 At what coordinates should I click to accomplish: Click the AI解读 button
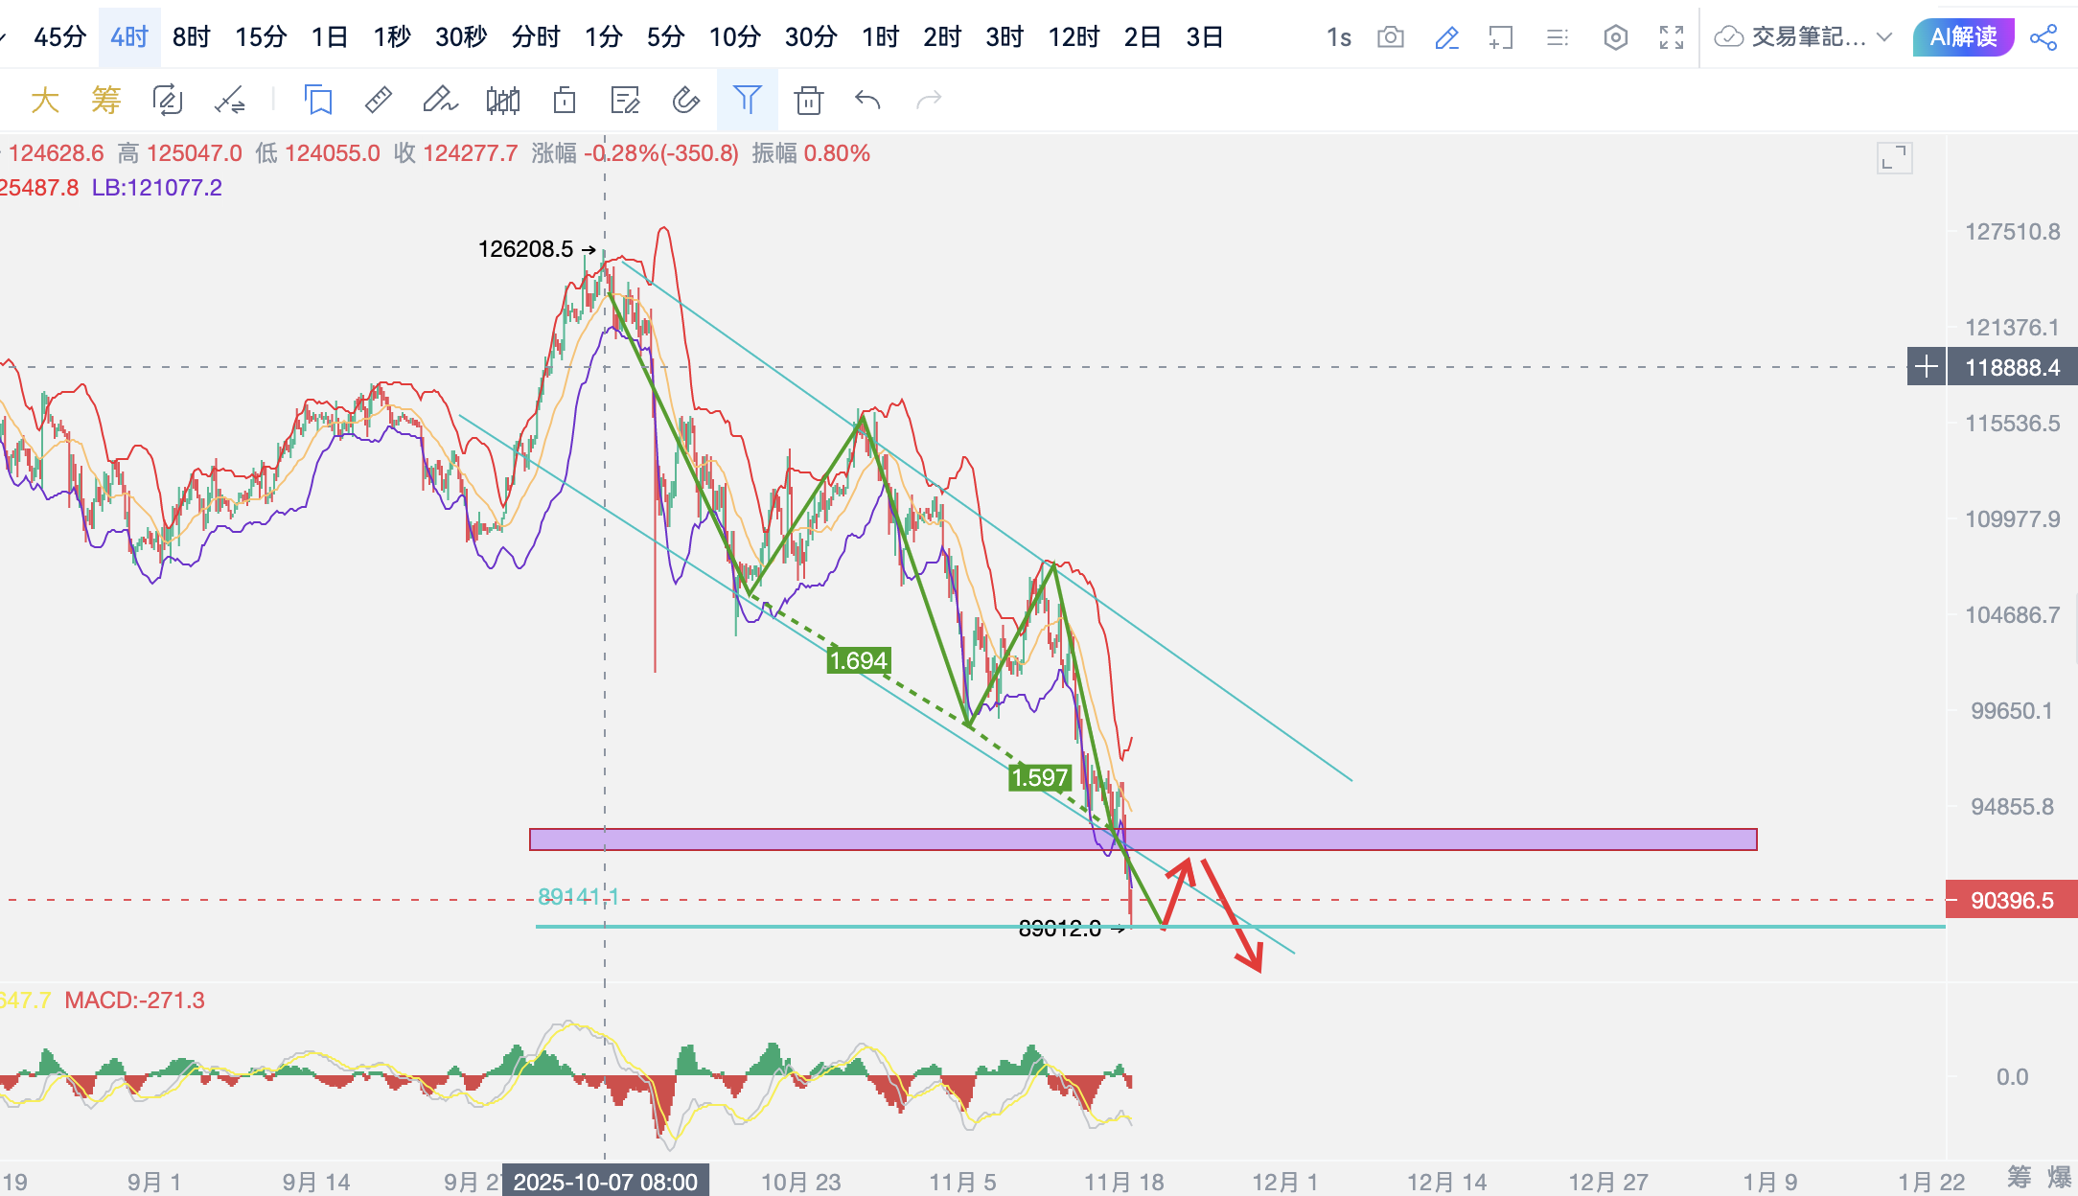[1963, 37]
